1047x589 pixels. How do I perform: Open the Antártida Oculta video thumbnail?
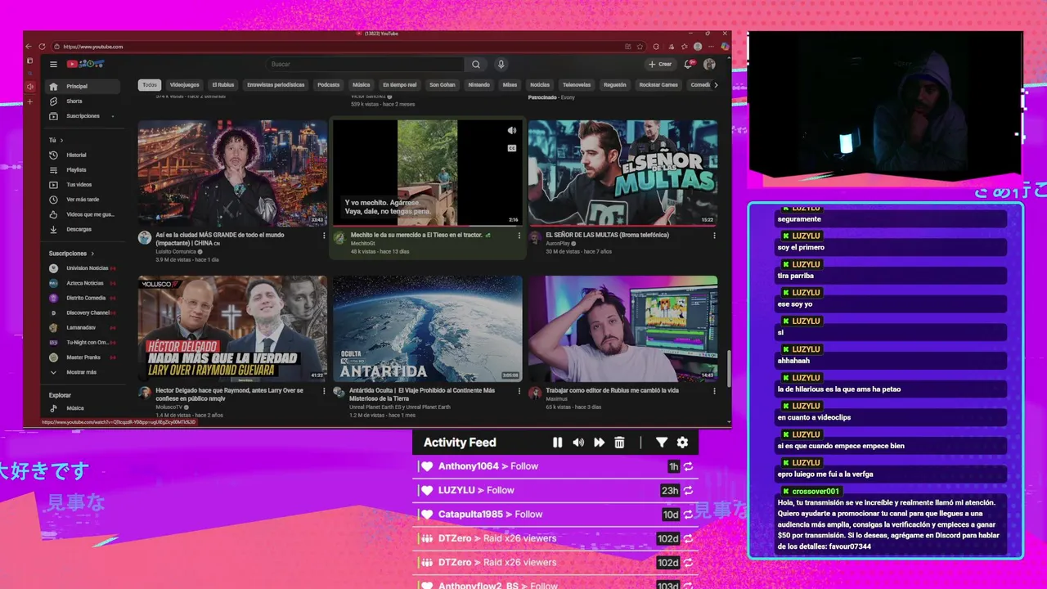428,329
